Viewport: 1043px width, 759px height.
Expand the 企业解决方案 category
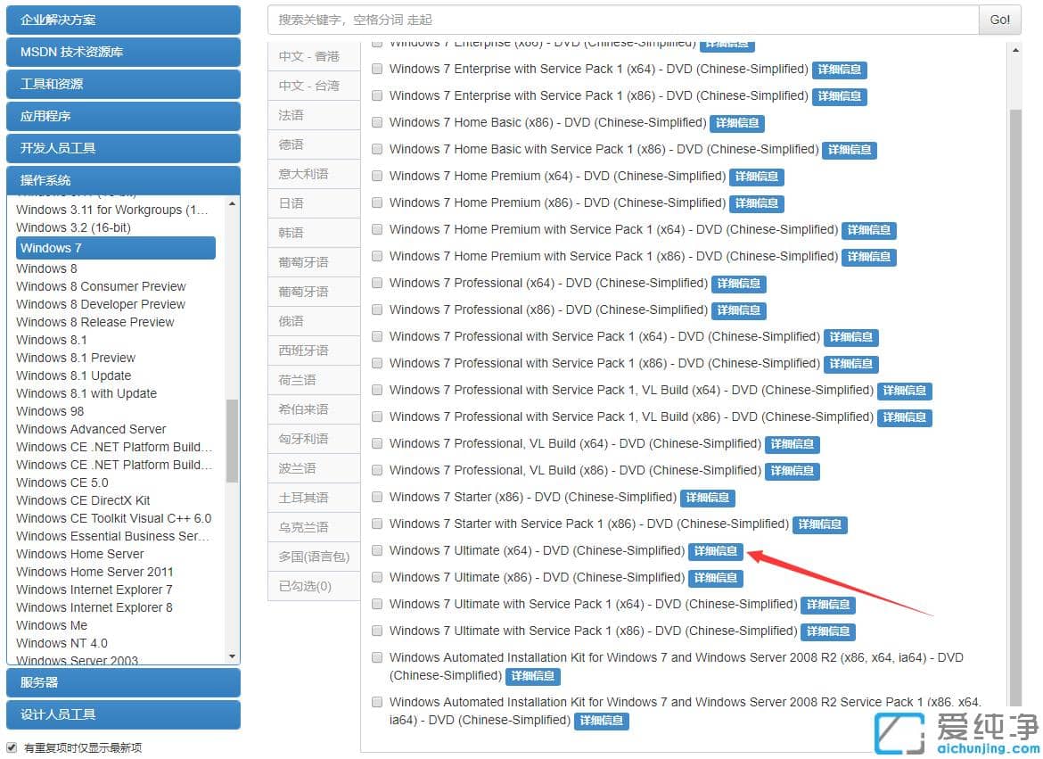(x=123, y=20)
